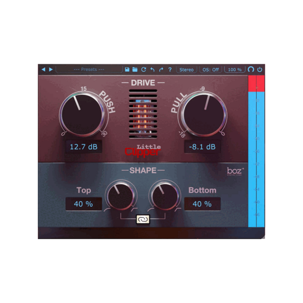Open the Stereo channel mode selector
Screen dimensions: 303x303
186,70
